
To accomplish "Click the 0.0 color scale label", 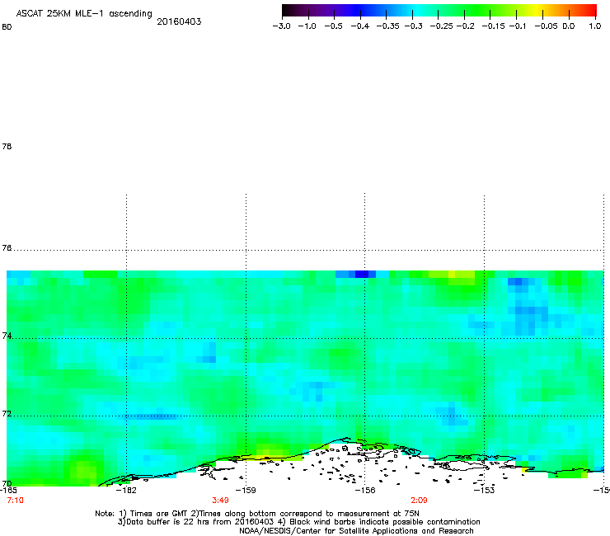I will [x=569, y=26].
